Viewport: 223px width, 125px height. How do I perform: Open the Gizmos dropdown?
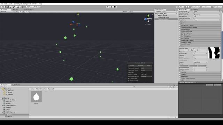click(x=125, y=11)
